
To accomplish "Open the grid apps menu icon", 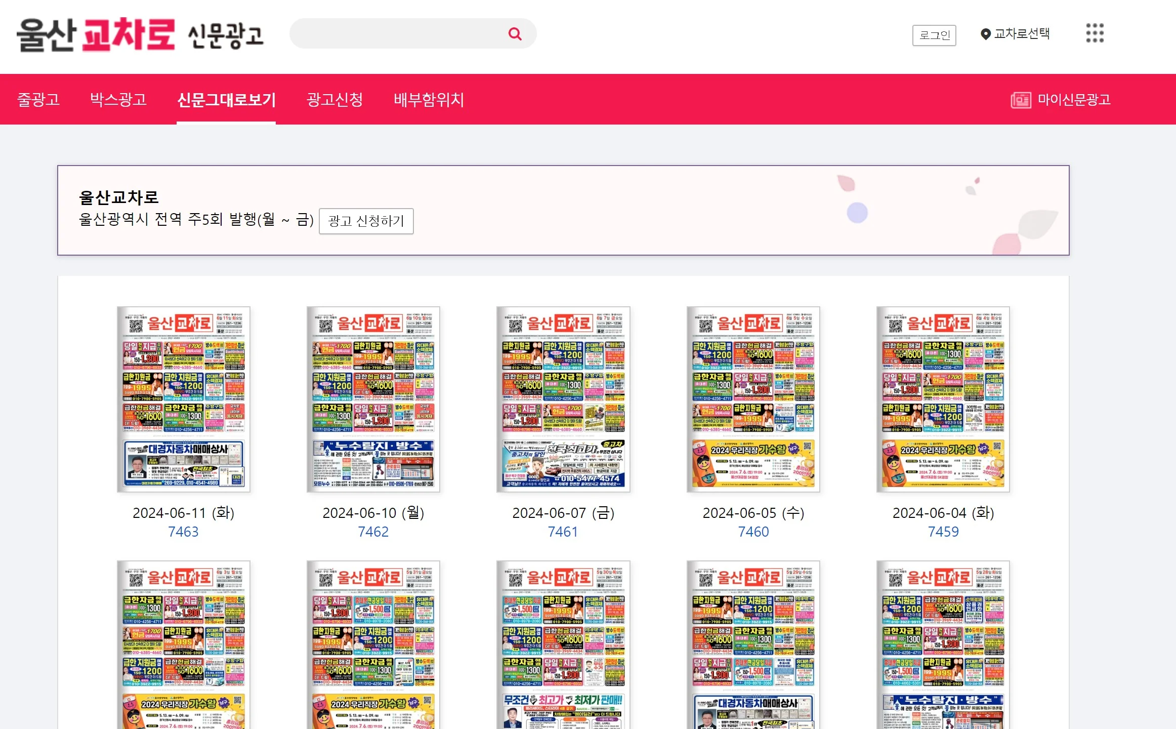I will tap(1095, 33).
